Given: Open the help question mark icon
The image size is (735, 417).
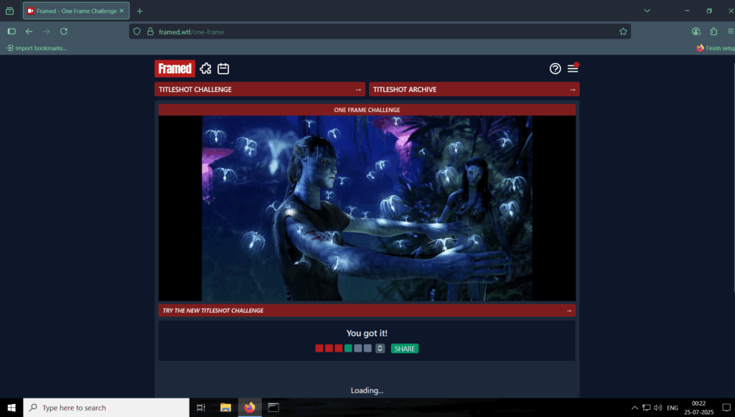Looking at the screenshot, I should pos(555,69).
